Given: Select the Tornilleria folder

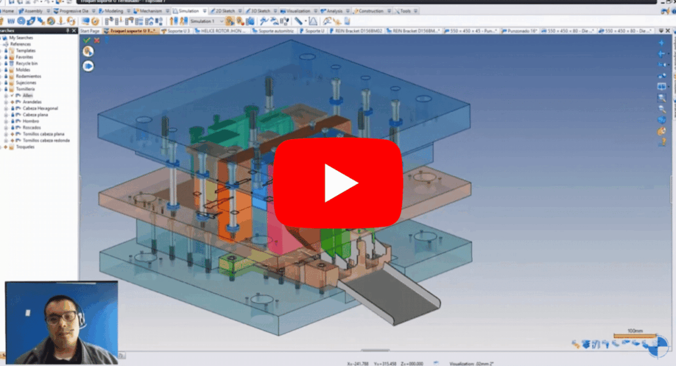Looking at the screenshot, I should (x=25, y=89).
